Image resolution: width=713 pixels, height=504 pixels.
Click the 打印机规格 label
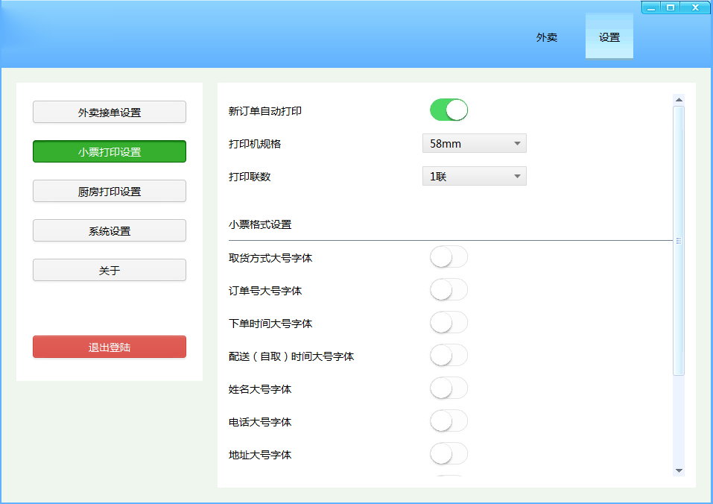tap(255, 144)
